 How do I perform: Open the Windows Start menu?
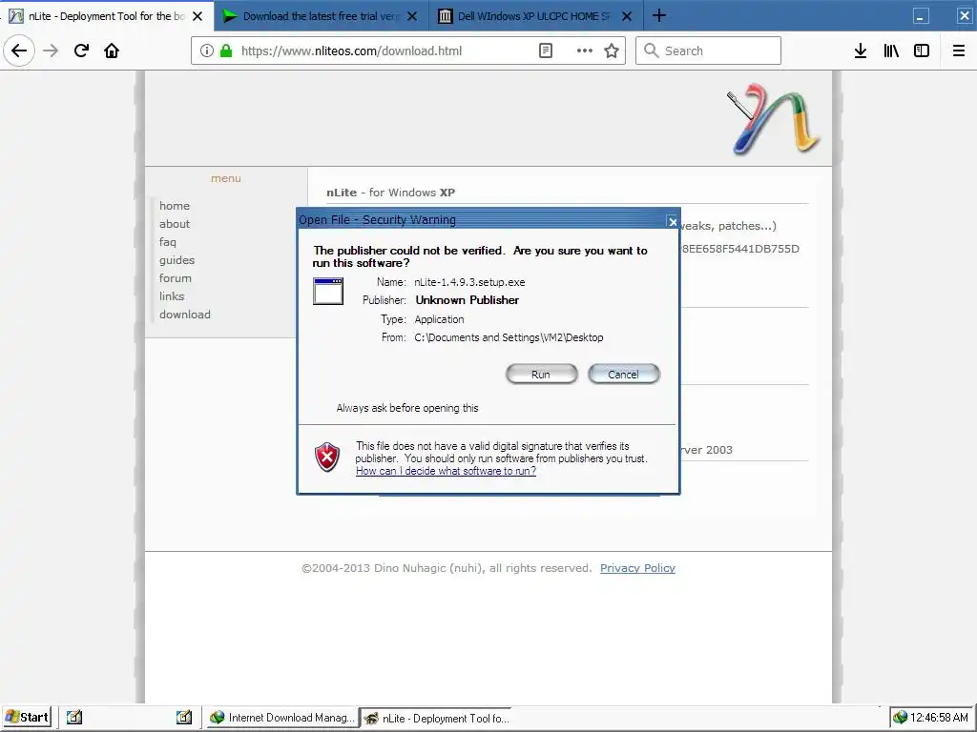pos(28,717)
